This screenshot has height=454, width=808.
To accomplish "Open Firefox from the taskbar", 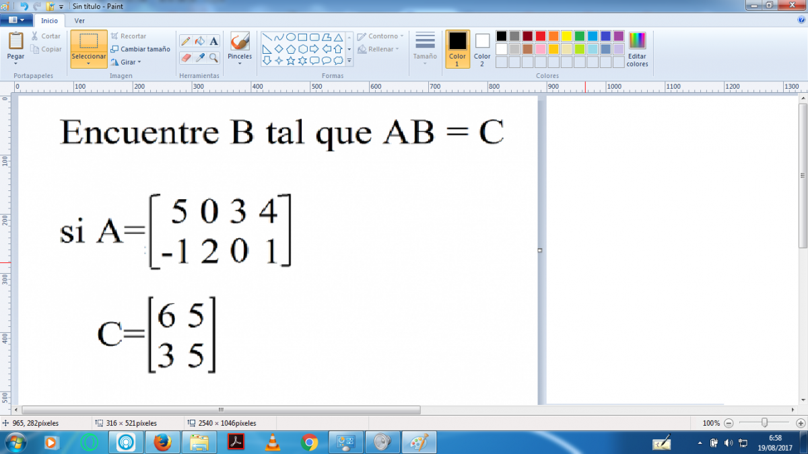I will click(x=162, y=442).
